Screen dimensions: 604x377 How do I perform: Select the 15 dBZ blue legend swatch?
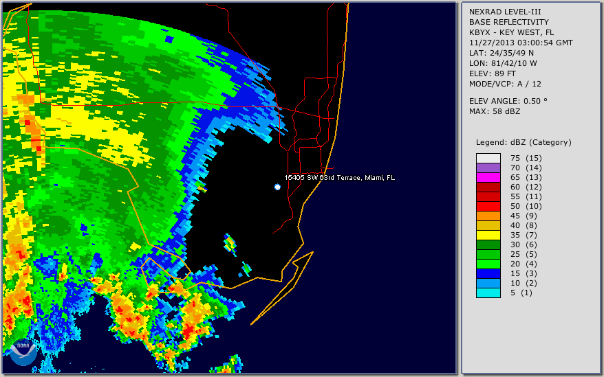coord(488,273)
